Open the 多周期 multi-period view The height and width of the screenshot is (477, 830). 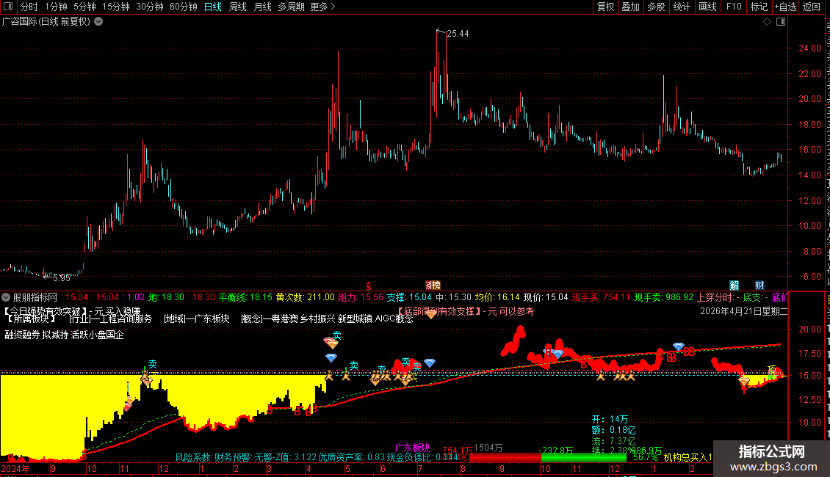tap(291, 7)
